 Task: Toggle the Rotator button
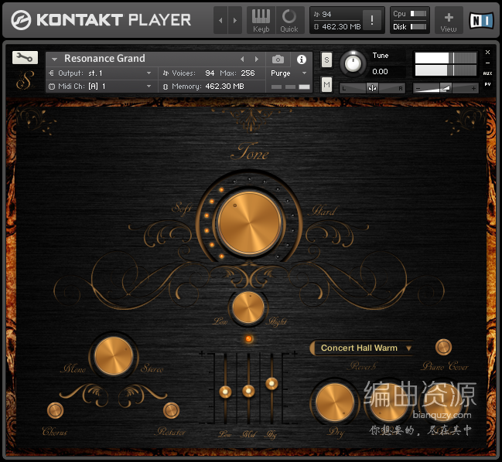tap(171, 410)
